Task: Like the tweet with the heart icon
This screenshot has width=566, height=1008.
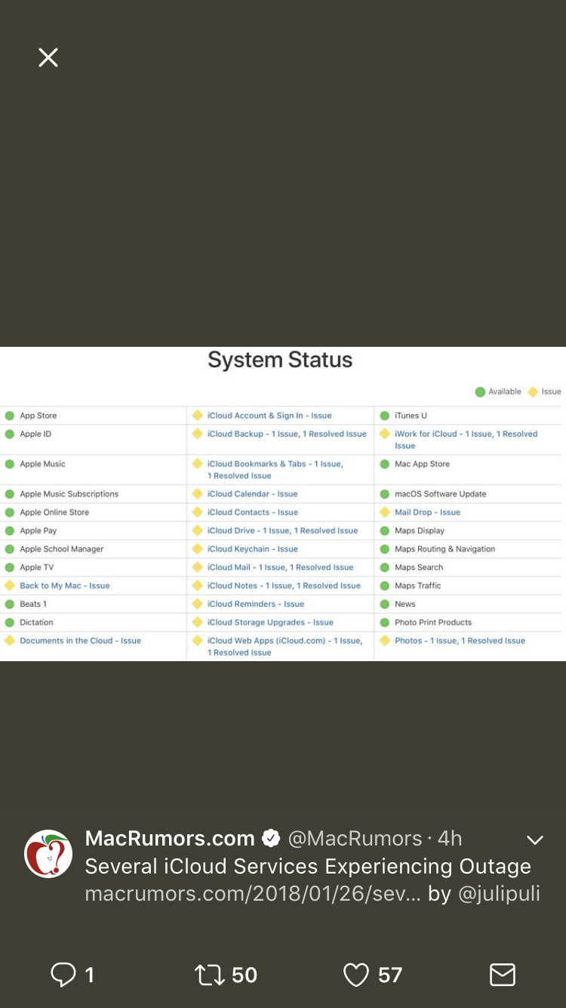Action: tap(356, 975)
